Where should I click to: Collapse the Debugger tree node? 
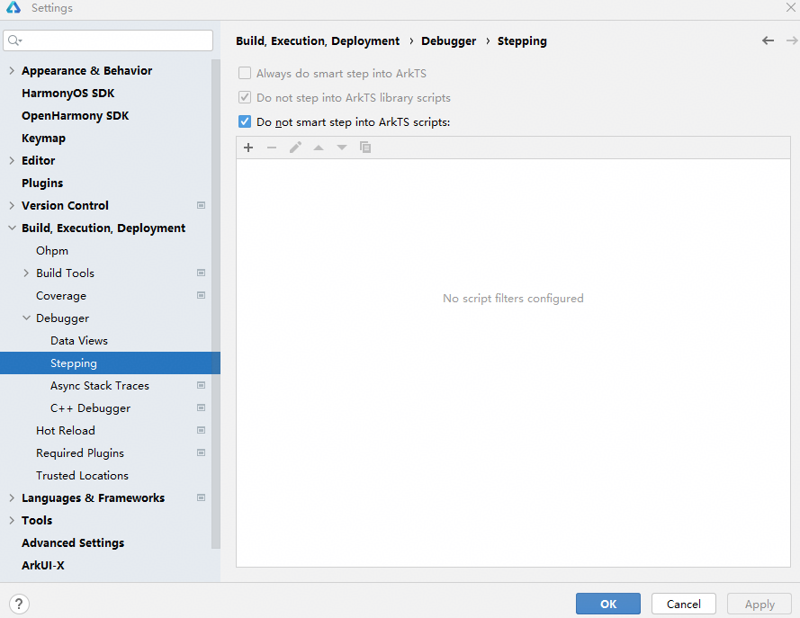26,318
